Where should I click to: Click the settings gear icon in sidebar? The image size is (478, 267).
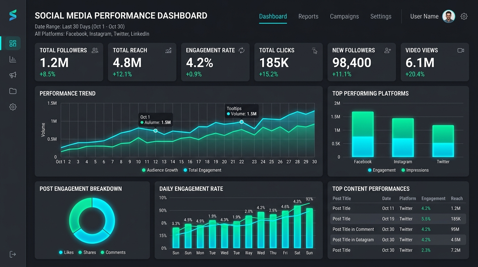coord(13,107)
